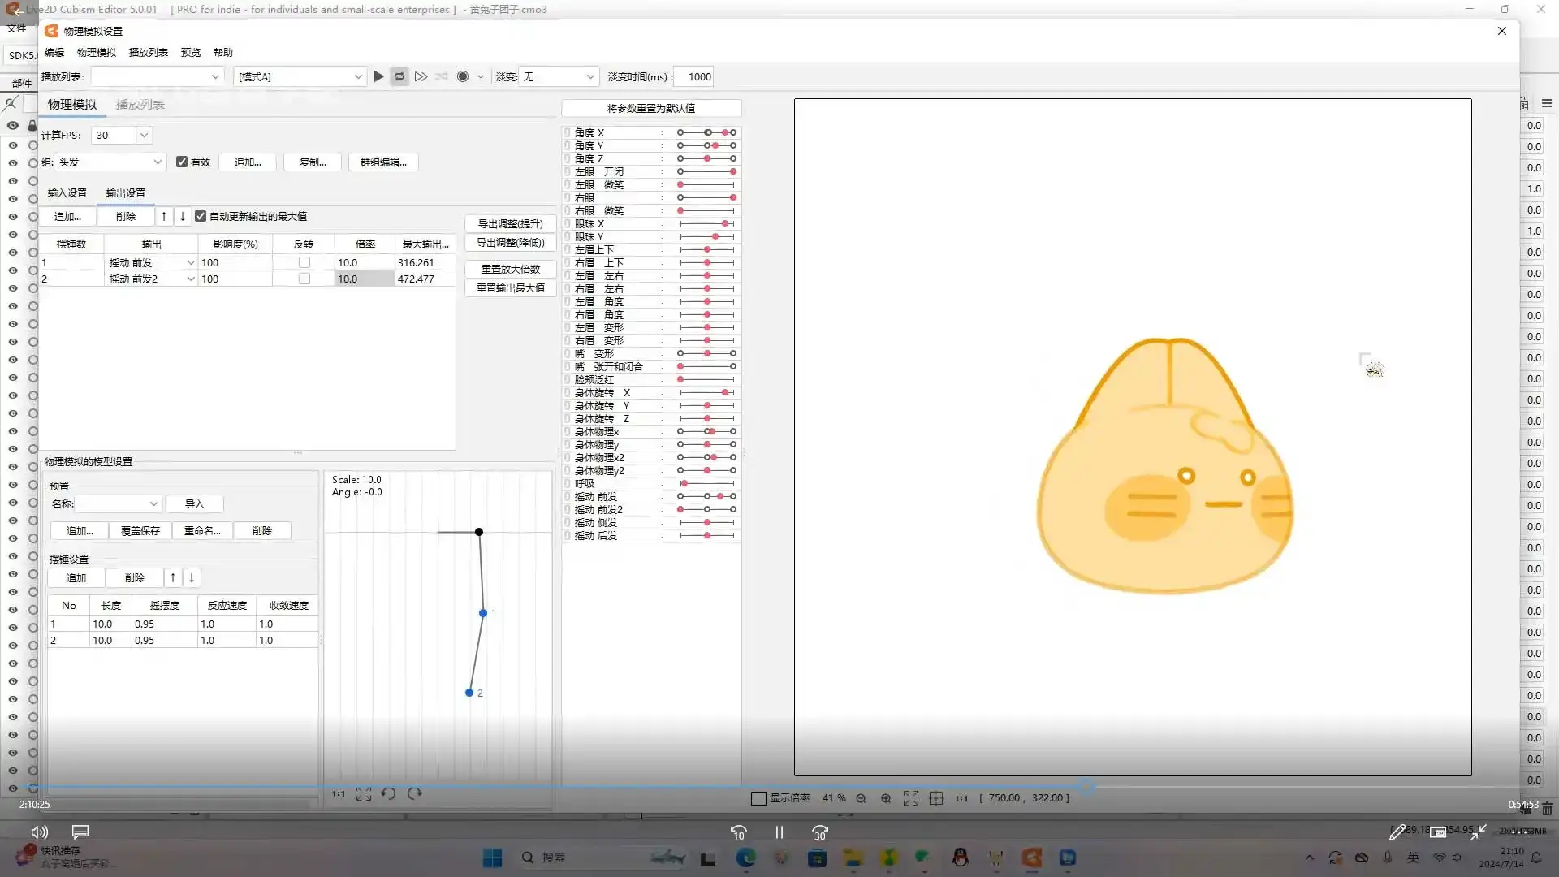Click 将参数重置为默认值 button
Image resolution: width=1559 pixels, height=877 pixels.
click(x=650, y=108)
